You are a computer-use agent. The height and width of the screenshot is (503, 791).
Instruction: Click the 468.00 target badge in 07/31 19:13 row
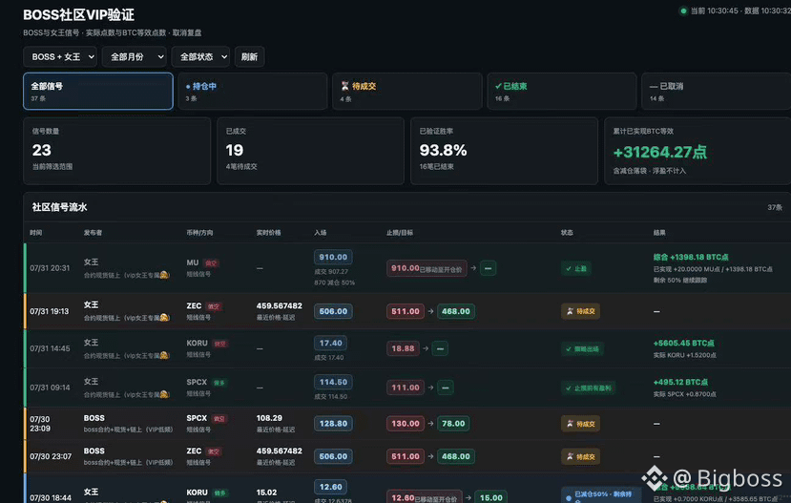(455, 311)
